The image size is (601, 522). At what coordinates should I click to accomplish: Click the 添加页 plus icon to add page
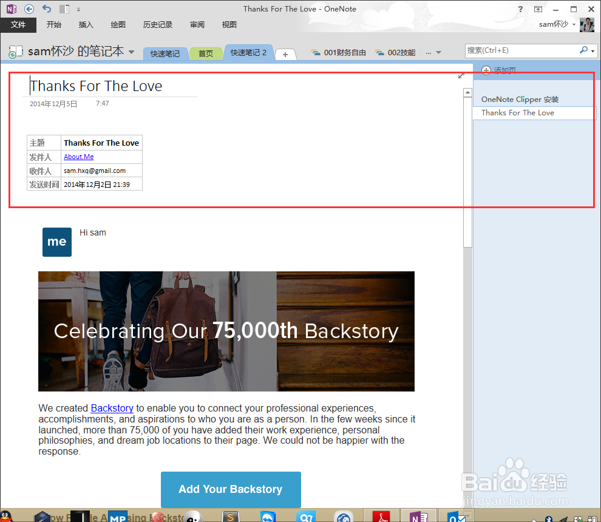(485, 70)
